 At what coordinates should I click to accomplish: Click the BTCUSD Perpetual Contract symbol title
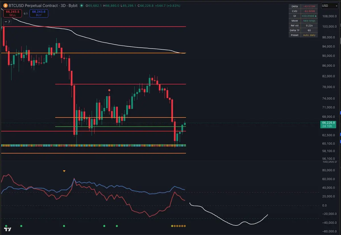point(35,6)
